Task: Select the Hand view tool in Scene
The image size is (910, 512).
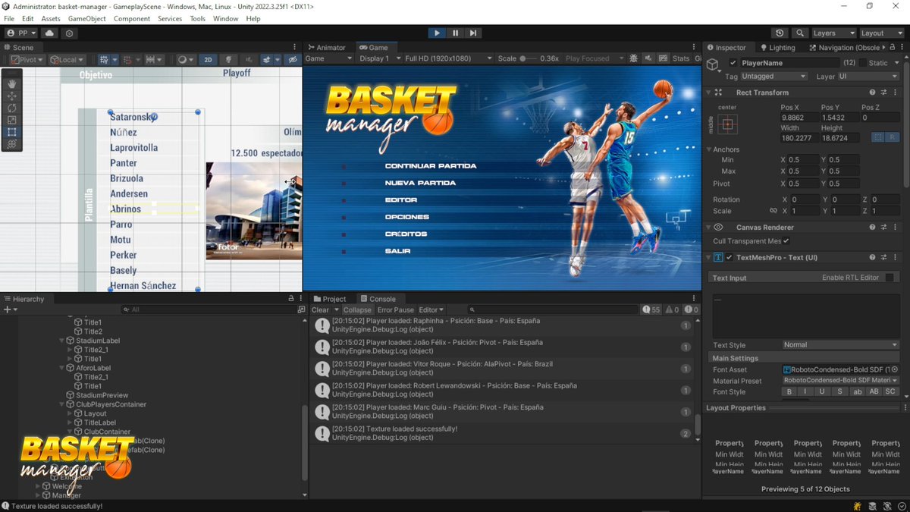Action: [x=11, y=84]
